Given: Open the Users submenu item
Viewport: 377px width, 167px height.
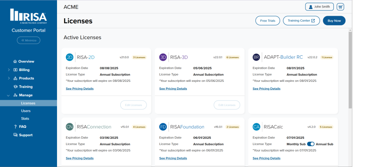Looking at the screenshot, I should [x=26, y=111].
